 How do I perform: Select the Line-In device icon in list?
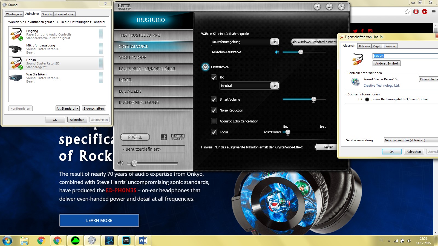click(x=16, y=63)
